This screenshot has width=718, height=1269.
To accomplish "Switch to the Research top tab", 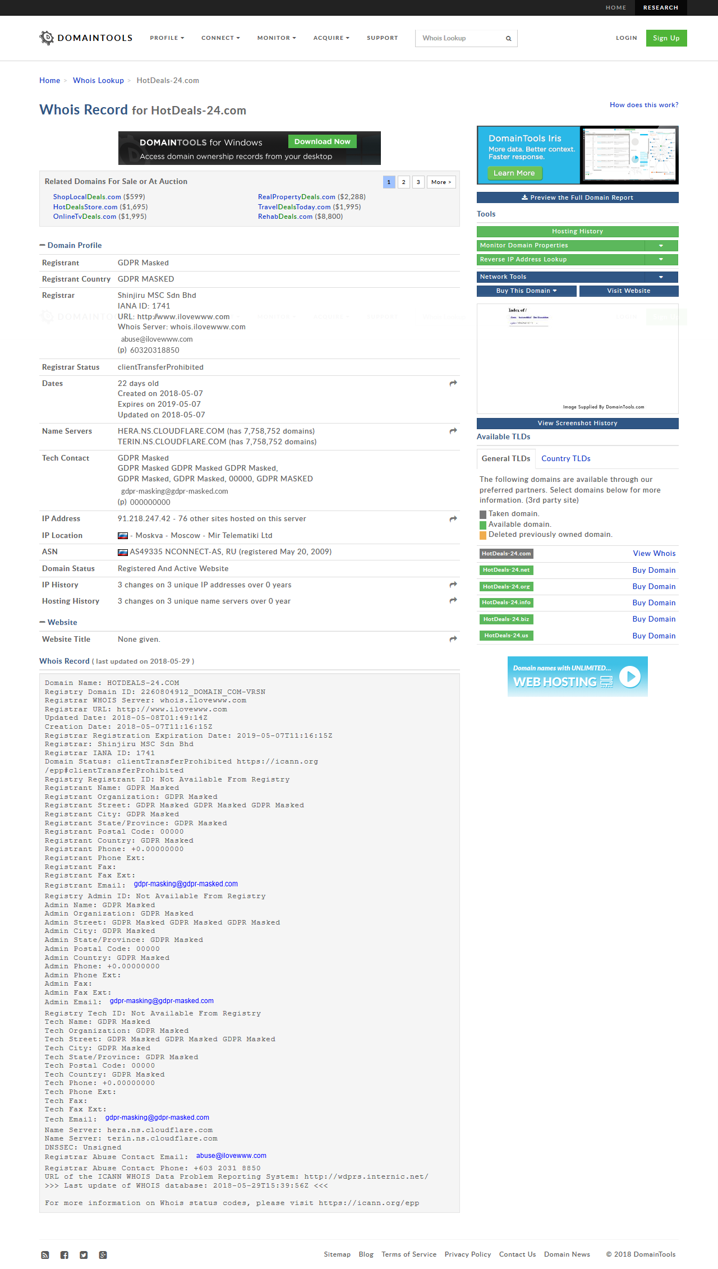I will click(x=661, y=8).
